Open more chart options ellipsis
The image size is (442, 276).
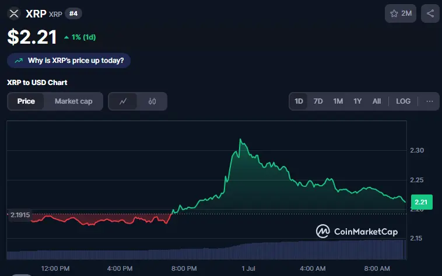coord(430,101)
